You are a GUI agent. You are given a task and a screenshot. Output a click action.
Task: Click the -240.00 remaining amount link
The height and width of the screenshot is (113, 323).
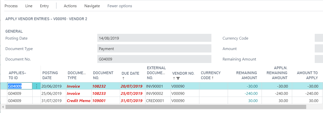tap(251, 94)
